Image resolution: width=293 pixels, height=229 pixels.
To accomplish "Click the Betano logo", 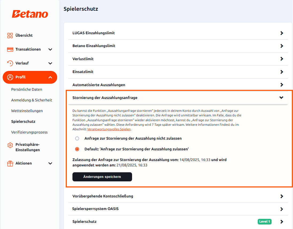I will [30, 14].
